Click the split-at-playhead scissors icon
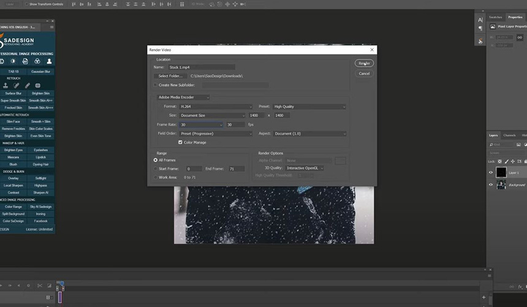Viewport: 527px width, 307px height. click(x=39, y=286)
